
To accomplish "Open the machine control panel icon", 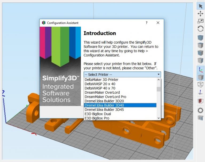I will (x=200, y=118).
